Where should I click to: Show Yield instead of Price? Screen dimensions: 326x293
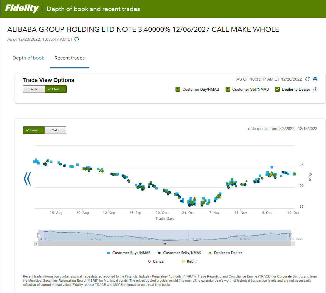(55, 130)
